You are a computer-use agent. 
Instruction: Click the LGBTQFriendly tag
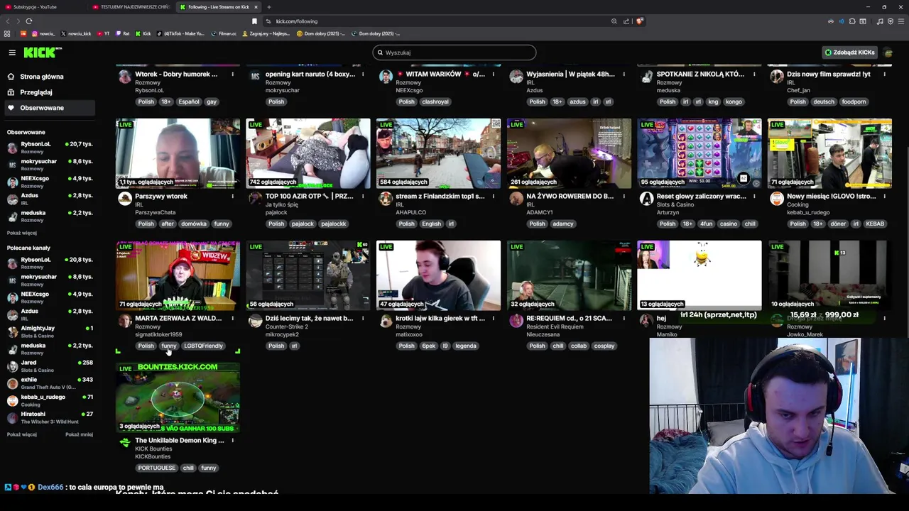[x=203, y=346]
